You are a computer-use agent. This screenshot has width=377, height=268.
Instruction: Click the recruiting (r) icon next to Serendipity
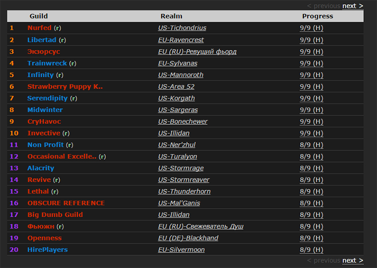click(74, 98)
